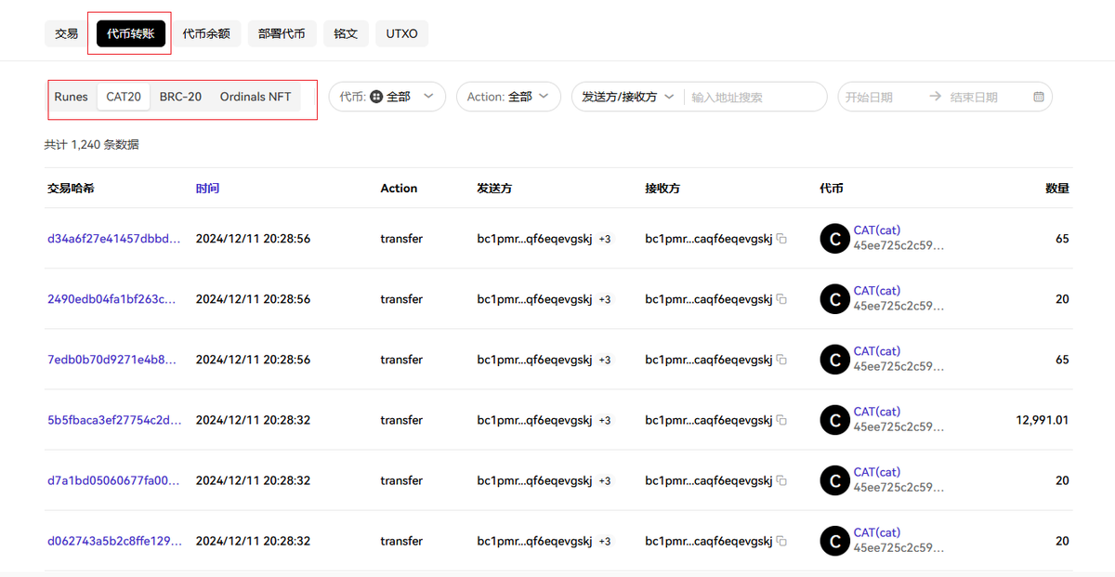Screen dimensions: 1115x577
Task: Expand +3 senders in 5b5fbaca3ef27754c2d row
Action: tap(605, 420)
